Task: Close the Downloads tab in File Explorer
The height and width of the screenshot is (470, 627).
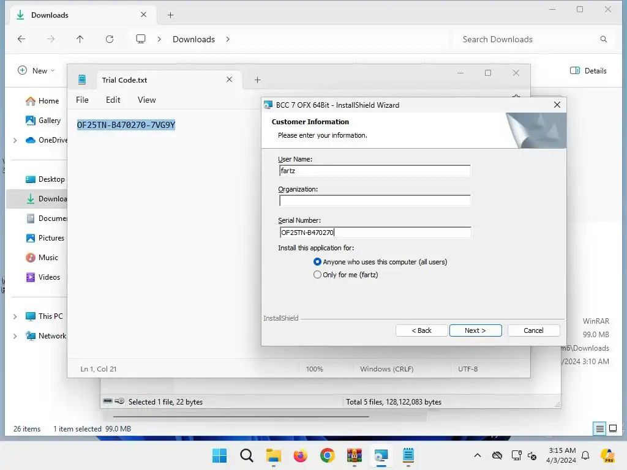Action: [143, 15]
